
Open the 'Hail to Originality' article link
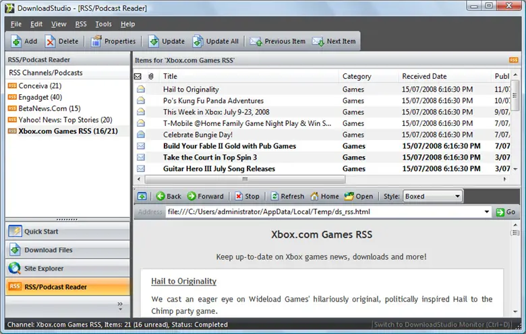coord(183,281)
